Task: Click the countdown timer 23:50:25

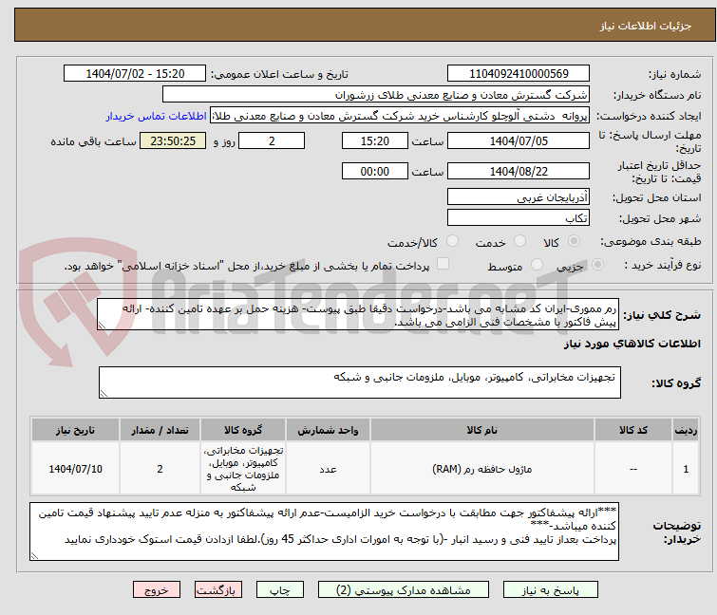Action: 173,140
